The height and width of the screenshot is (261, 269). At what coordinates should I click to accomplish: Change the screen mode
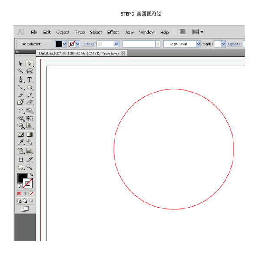[x=25, y=209]
